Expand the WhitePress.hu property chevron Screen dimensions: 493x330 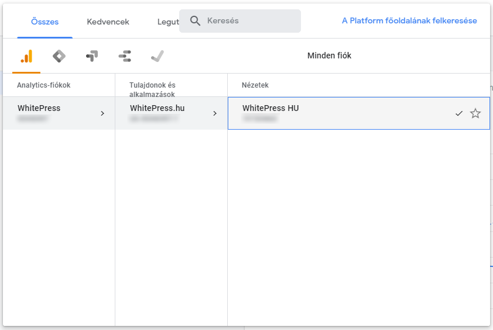click(215, 113)
